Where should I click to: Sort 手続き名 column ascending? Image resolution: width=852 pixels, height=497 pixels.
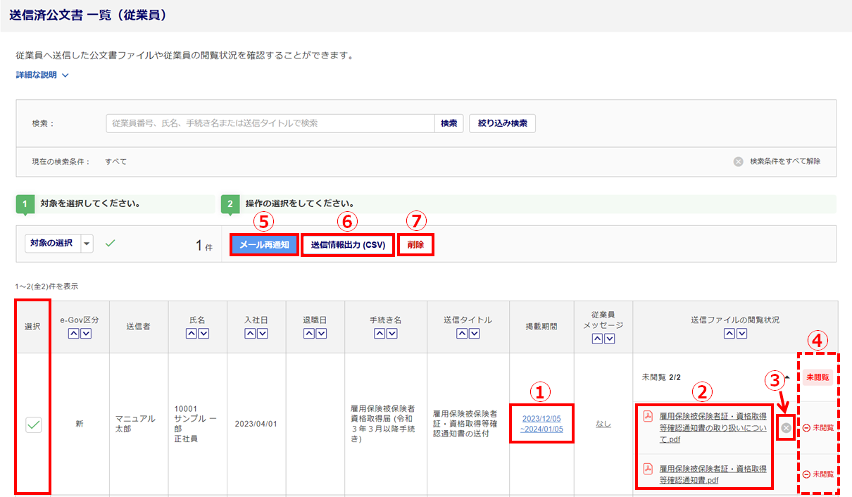(x=380, y=334)
